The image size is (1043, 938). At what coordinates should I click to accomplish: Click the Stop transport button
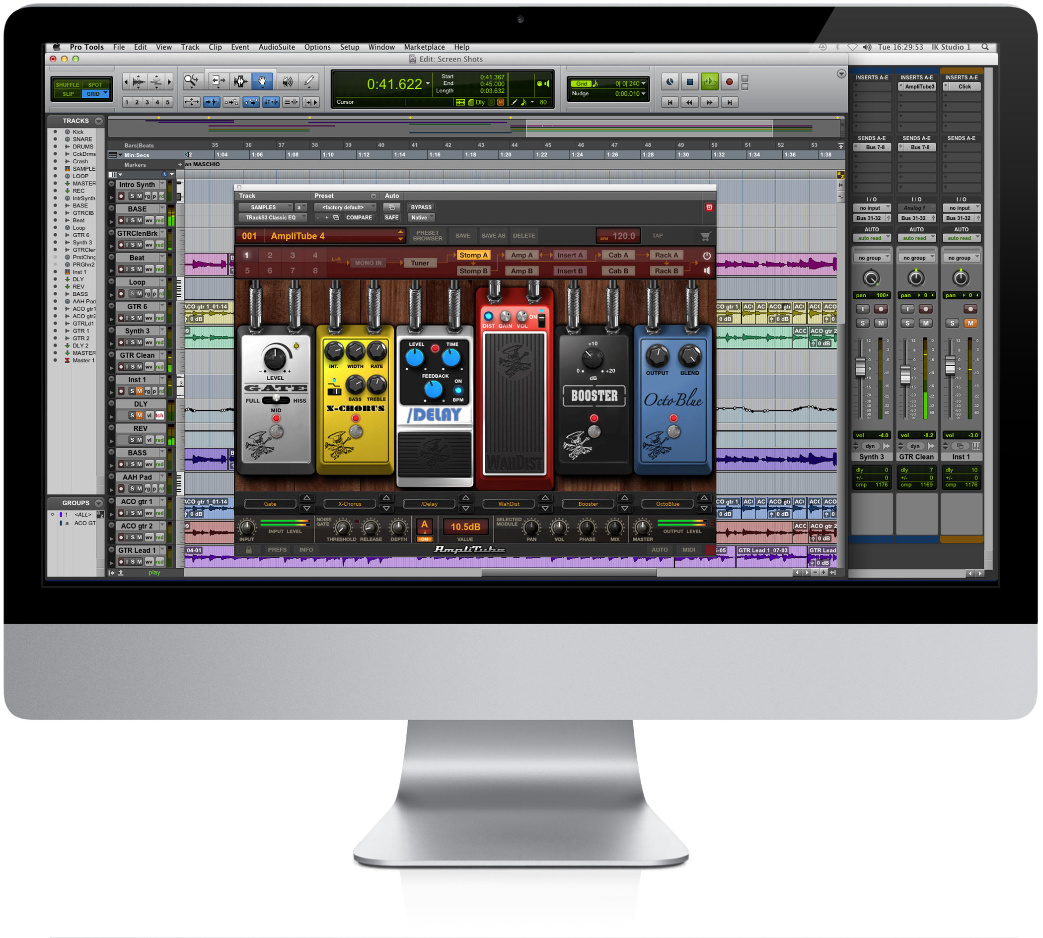[690, 81]
